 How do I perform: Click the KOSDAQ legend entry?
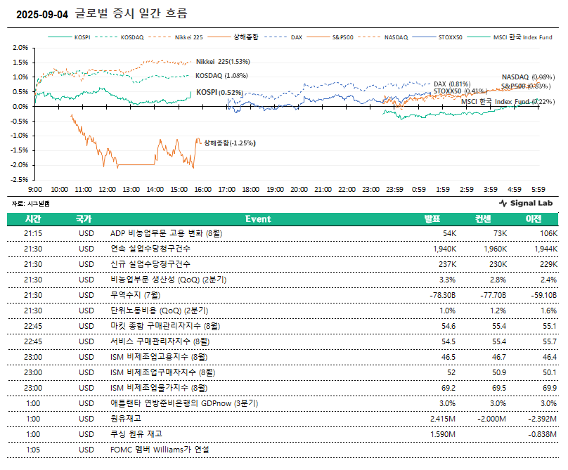tap(120, 37)
